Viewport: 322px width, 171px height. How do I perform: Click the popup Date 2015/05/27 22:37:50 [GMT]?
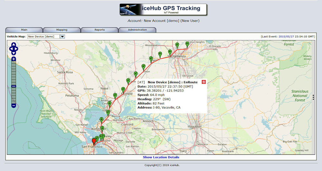[x=165, y=86]
